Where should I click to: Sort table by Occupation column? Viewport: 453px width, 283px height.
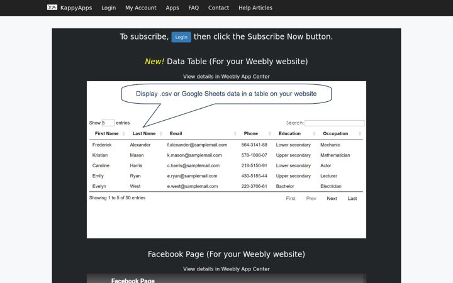coord(335,133)
